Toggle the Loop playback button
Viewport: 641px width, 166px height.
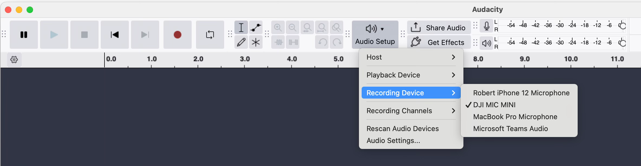[210, 35]
